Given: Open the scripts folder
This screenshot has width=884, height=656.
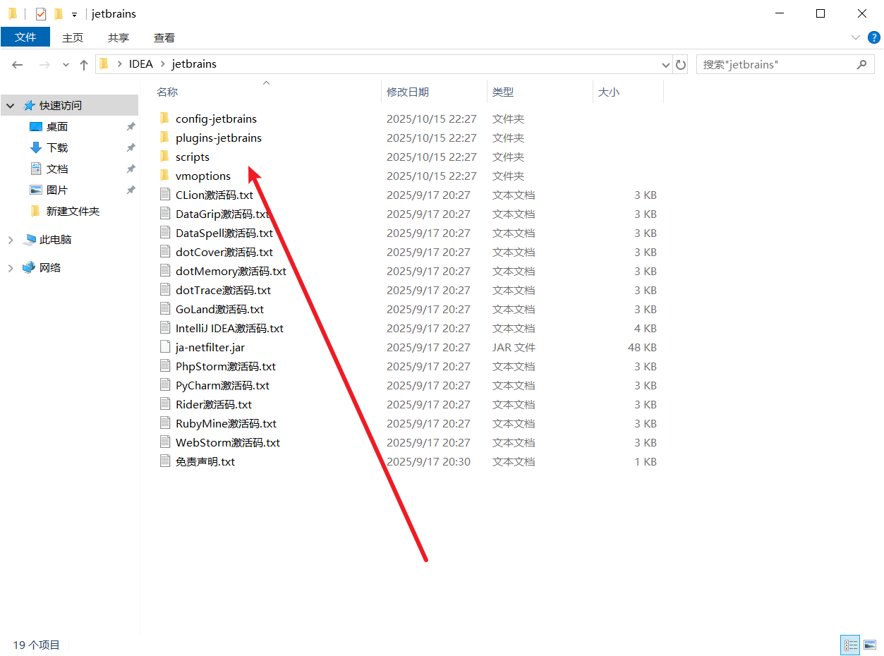Looking at the screenshot, I should click(x=192, y=157).
